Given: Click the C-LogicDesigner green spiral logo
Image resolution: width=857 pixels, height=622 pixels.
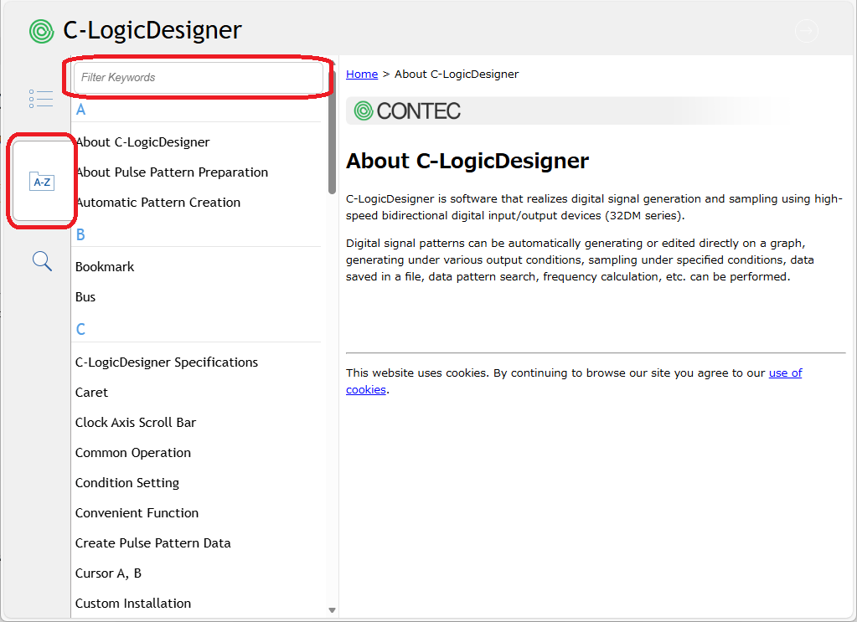Looking at the screenshot, I should [42, 31].
